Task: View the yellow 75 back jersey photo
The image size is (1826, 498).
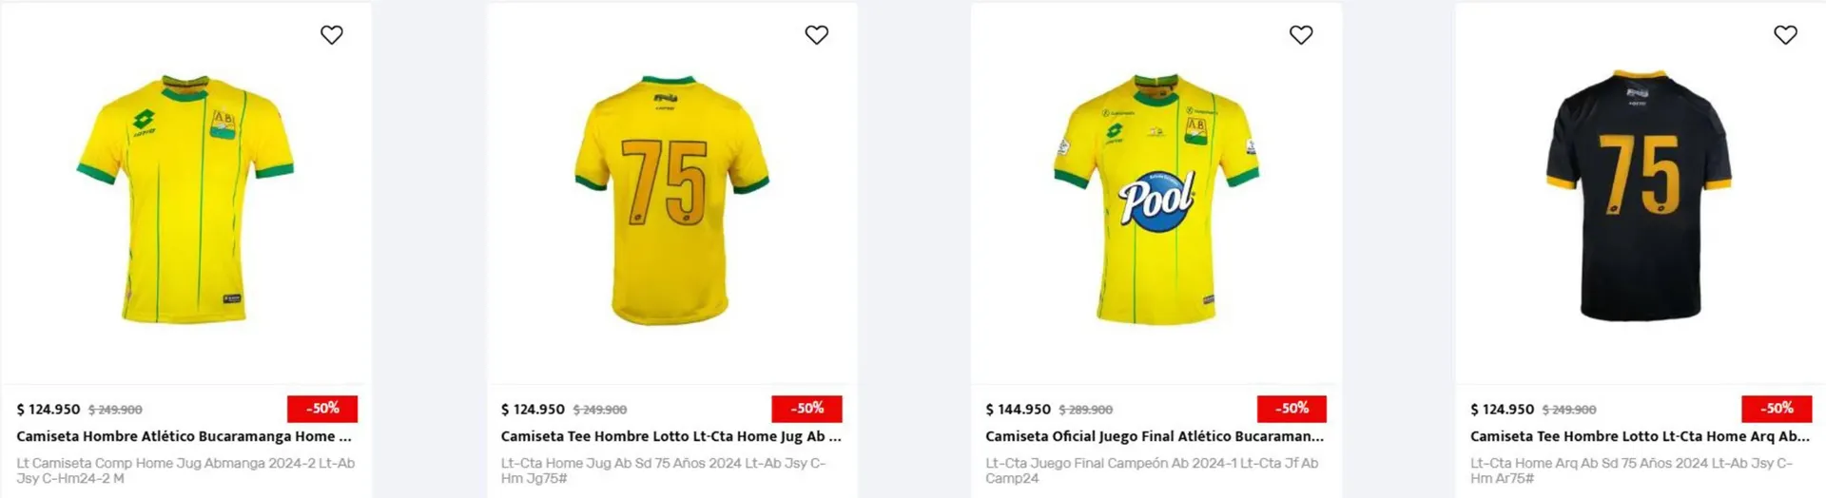Action: pos(671,200)
